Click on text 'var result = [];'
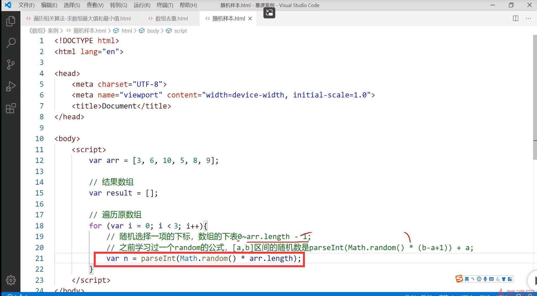The image size is (537, 296). (x=123, y=193)
